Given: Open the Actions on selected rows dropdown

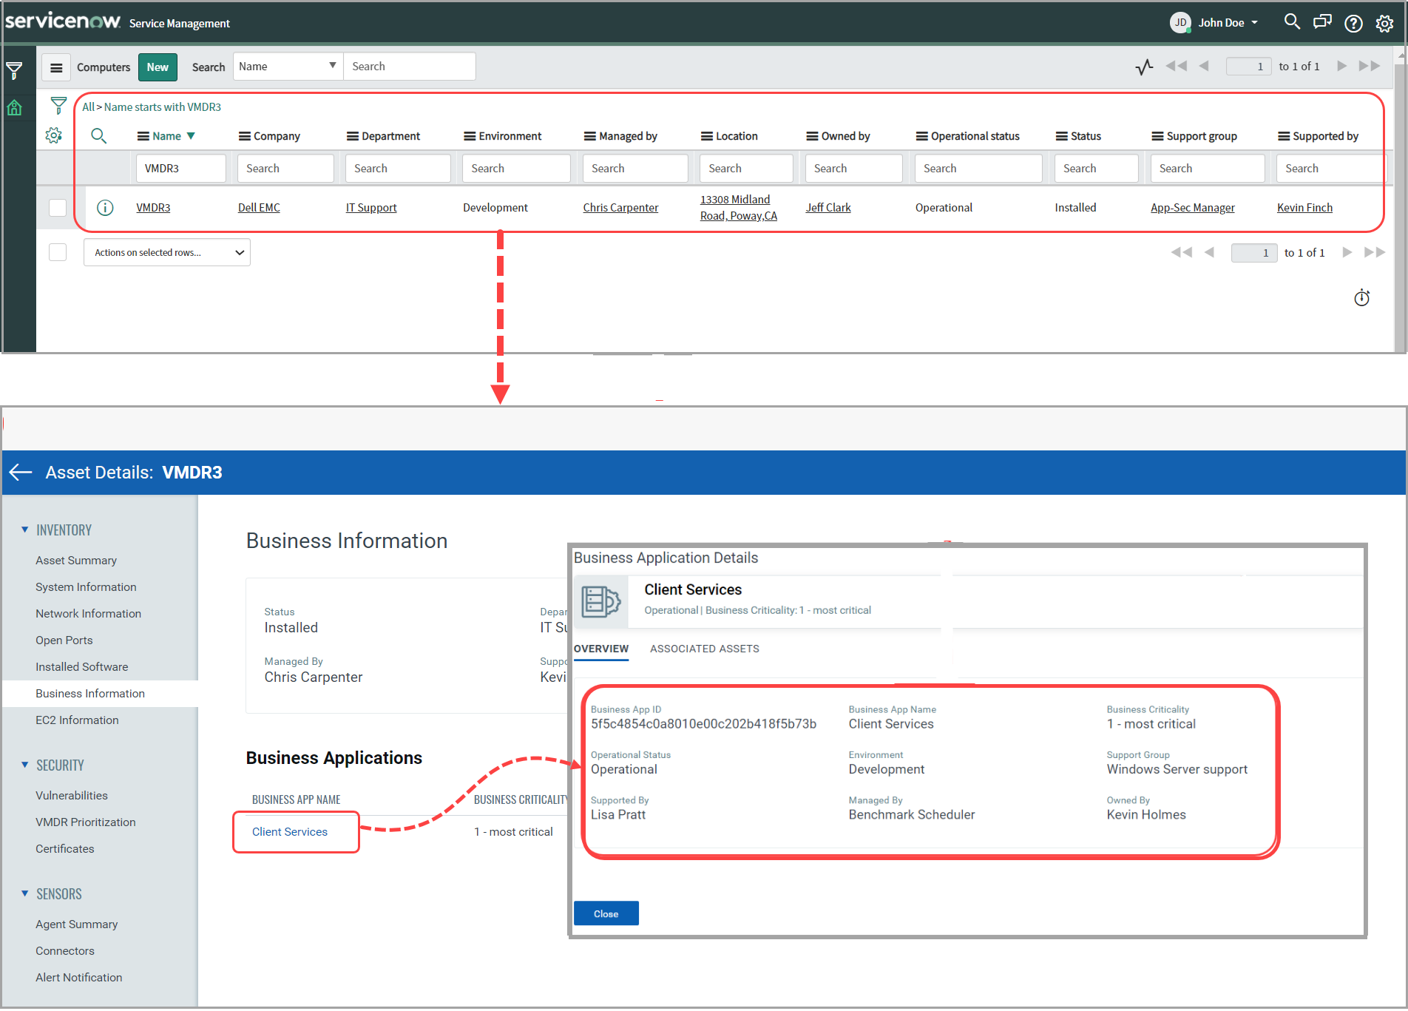Looking at the screenshot, I should pyautogui.click(x=166, y=252).
